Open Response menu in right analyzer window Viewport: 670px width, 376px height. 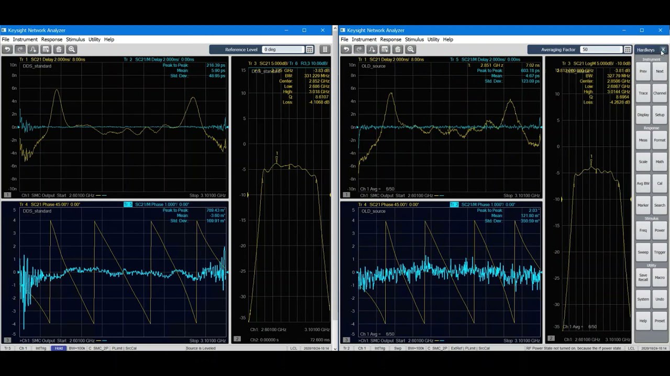[390, 39]
